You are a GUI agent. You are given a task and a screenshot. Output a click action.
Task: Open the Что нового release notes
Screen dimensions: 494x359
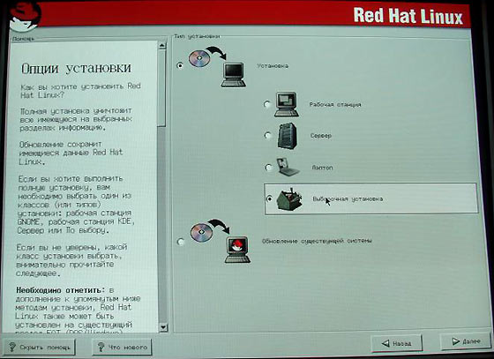point(122,347)
